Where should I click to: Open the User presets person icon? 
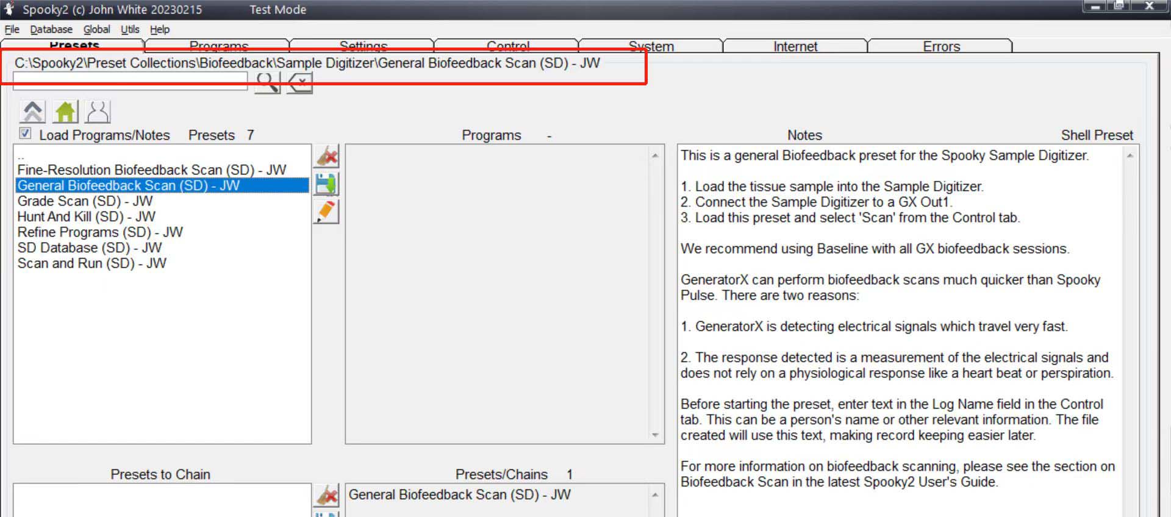click(x=98, y=112)
